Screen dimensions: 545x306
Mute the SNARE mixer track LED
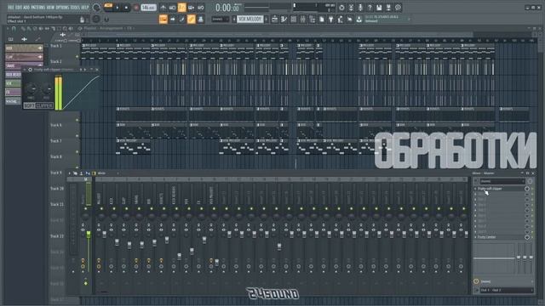(139, 208)
